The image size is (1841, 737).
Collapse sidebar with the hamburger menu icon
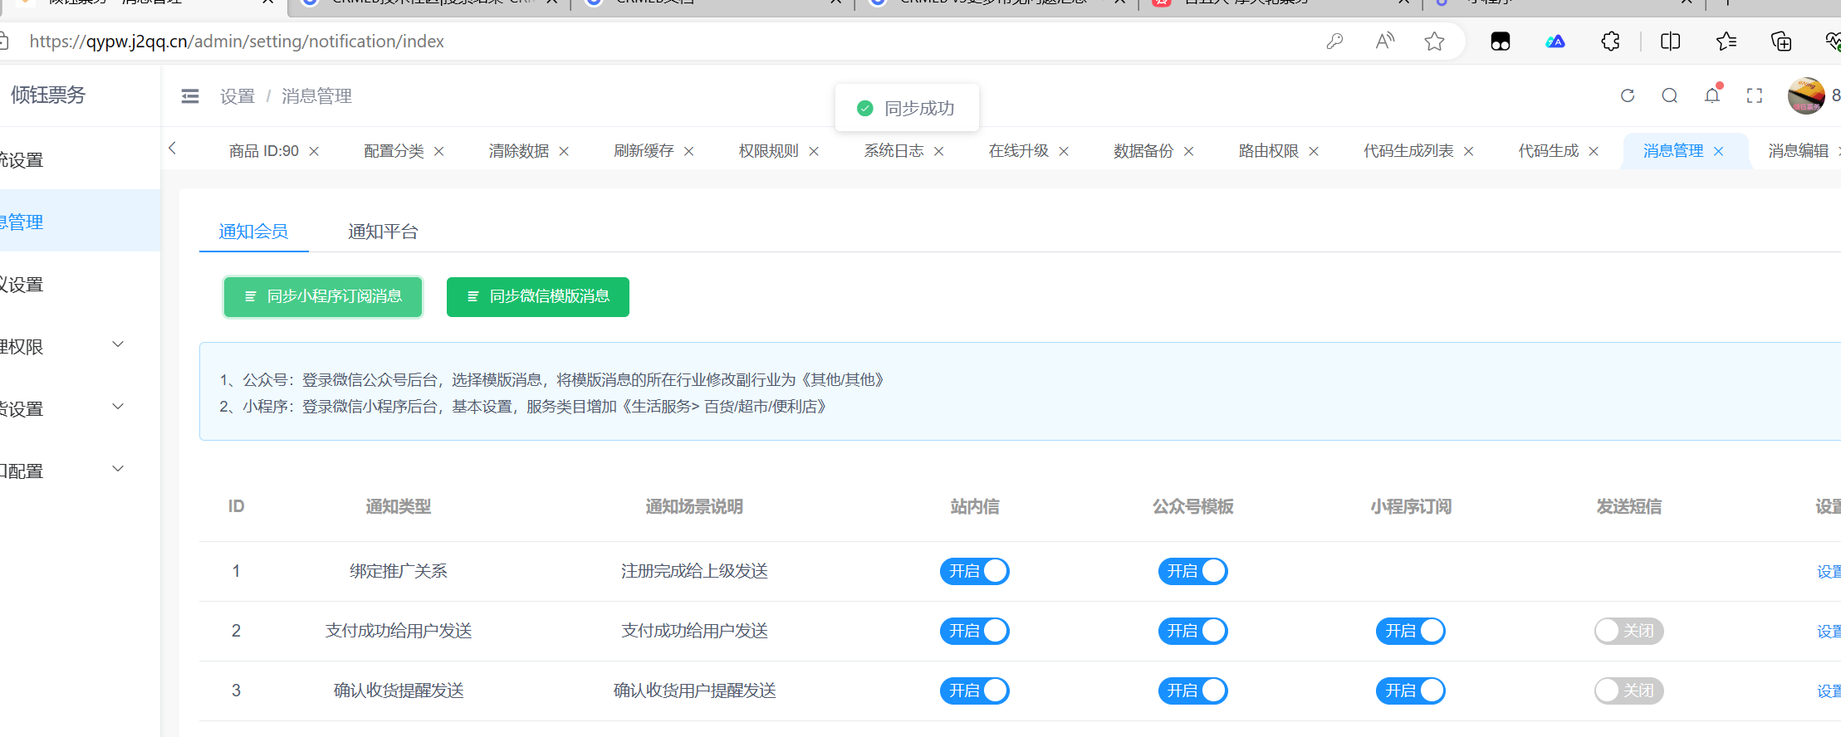click(190, 96)
